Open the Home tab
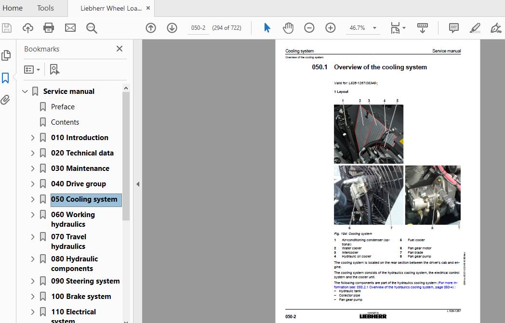This screenshot has width=505, height=323. tap(13, 8)
